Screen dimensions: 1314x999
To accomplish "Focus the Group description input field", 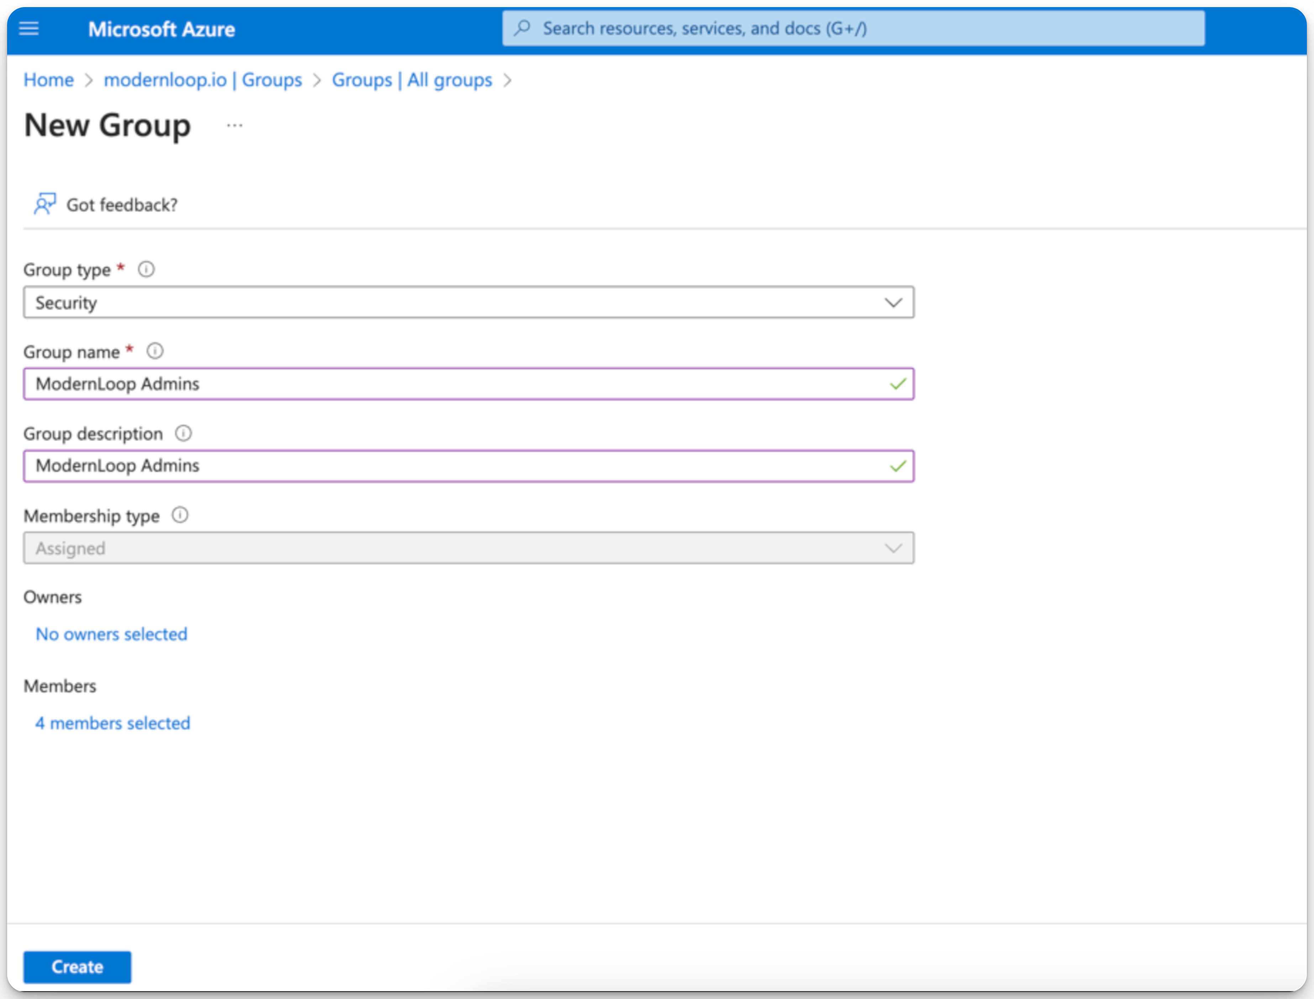I will tap(469, 466).
